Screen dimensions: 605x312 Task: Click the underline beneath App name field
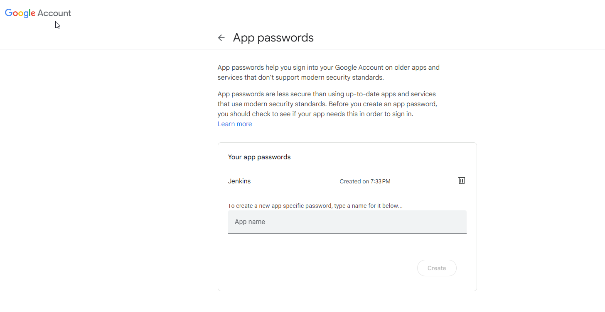(347, 233)
